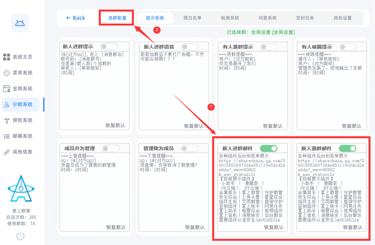Disable the 新人进群邮件 toggle

(x=268, y=148)
